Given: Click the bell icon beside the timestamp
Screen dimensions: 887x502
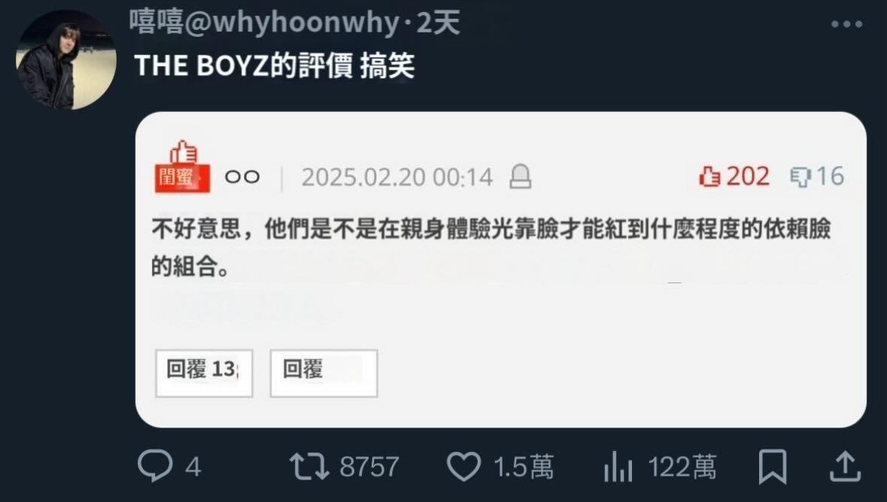Looking at the screenshot, I should (x=520, y=177).
